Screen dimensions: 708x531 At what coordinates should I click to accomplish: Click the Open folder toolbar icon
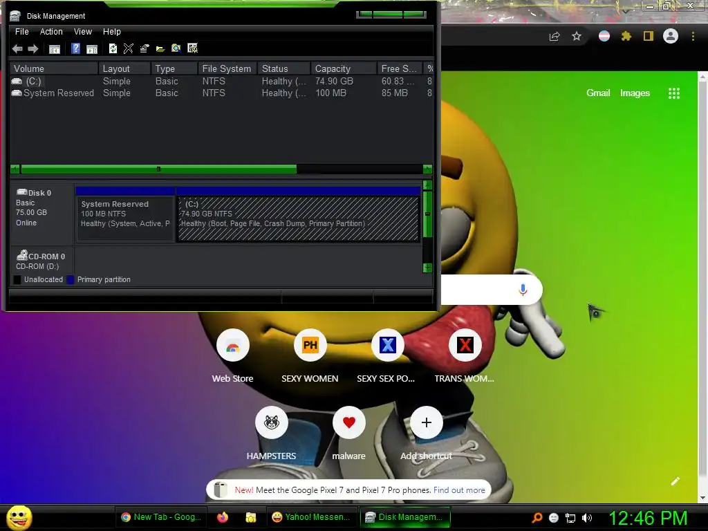tap(160, 49)
